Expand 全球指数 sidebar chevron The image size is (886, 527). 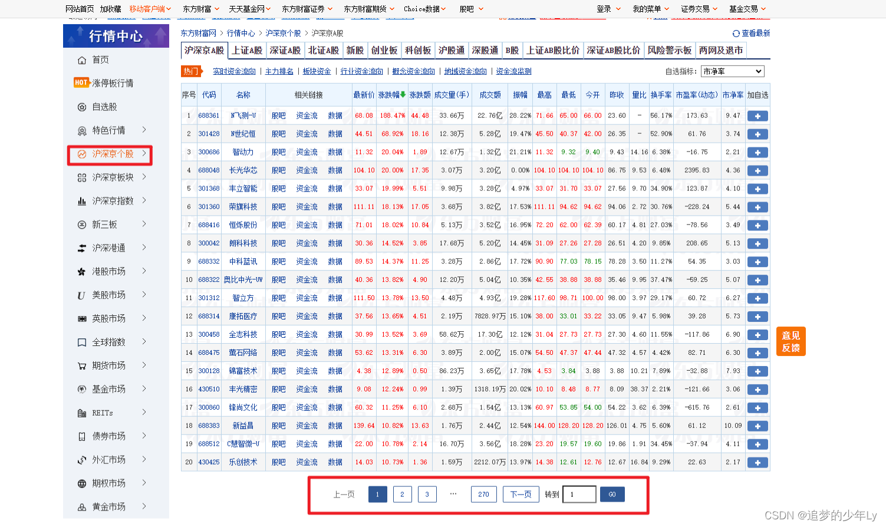pos(144,342)
